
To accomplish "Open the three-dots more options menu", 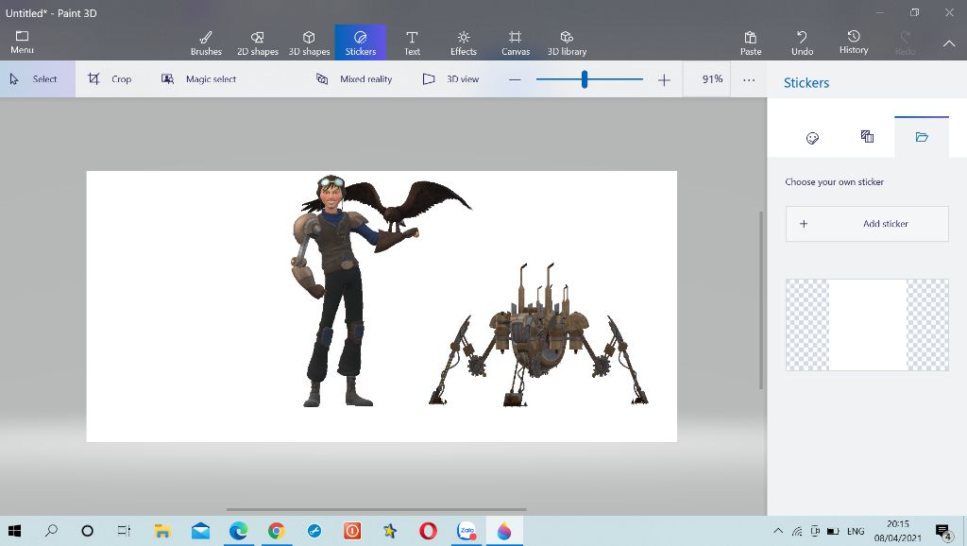I will [749, 79].
